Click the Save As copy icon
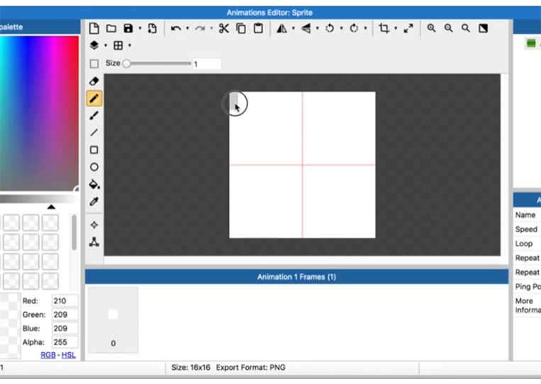541x384 pixels. (152, 28)
